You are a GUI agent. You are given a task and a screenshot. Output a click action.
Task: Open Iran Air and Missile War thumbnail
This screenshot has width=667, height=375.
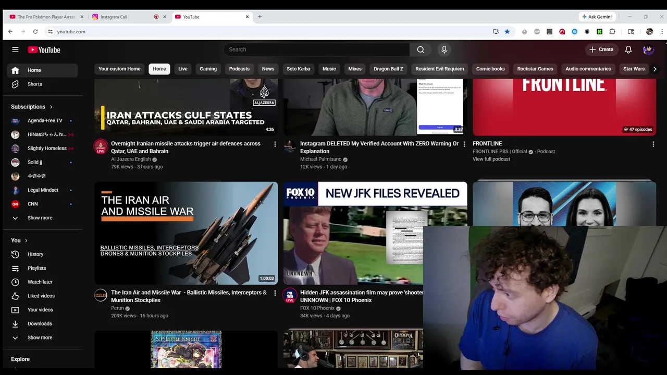point(186,233)
